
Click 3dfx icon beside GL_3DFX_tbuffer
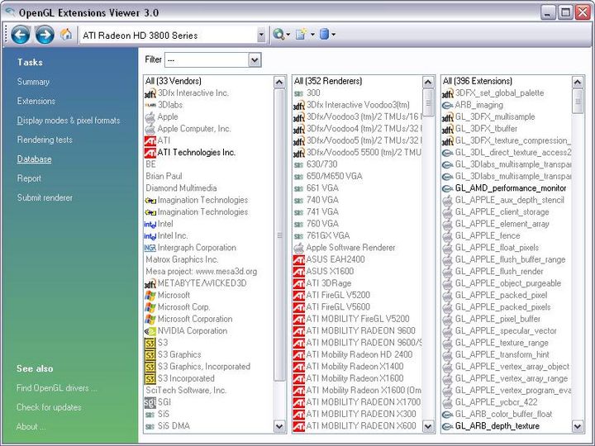(448, 129)
